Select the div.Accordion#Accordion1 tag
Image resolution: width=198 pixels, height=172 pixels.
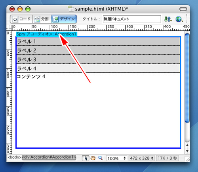(x=49, y=157)
